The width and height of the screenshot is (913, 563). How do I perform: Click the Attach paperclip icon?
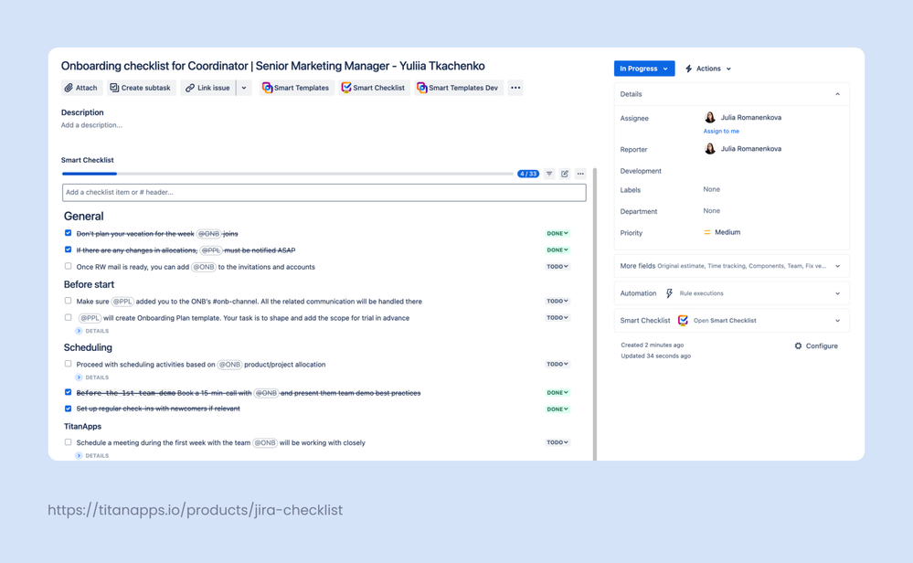(69, 88)
